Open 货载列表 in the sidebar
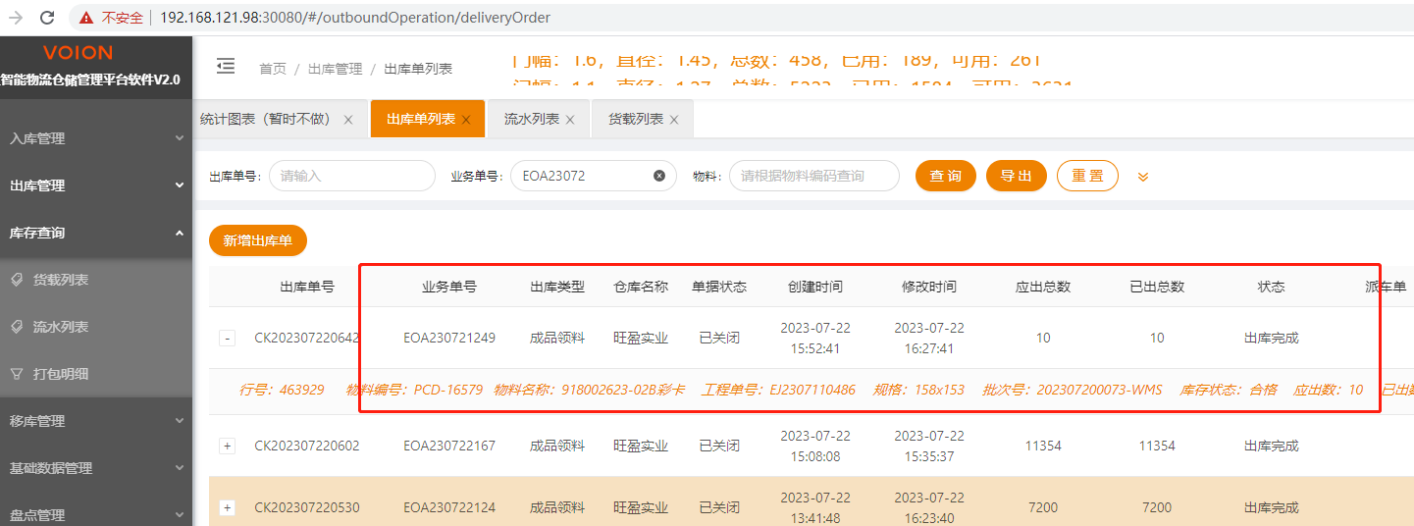This screenshot has height=526, width=1414. pos(96,280)
